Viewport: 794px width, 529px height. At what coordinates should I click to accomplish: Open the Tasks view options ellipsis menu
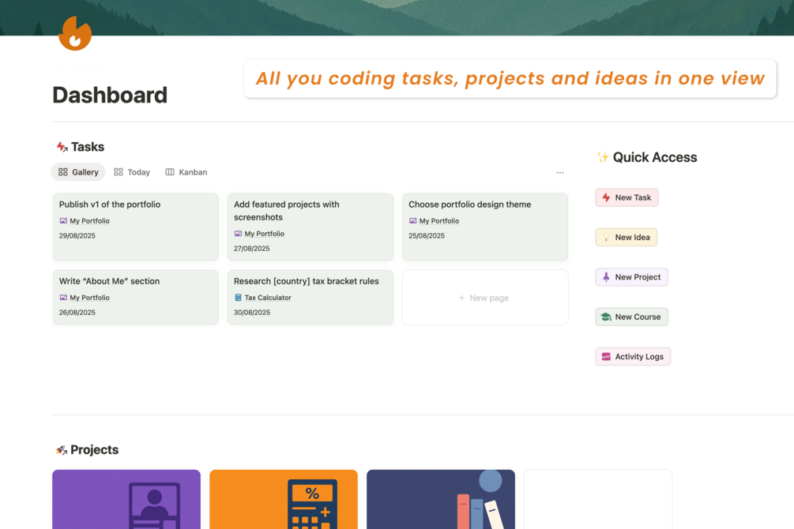560,172
